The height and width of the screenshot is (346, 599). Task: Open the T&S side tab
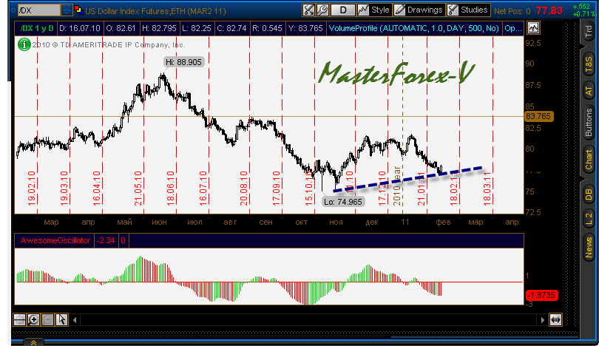click(589, 64)
